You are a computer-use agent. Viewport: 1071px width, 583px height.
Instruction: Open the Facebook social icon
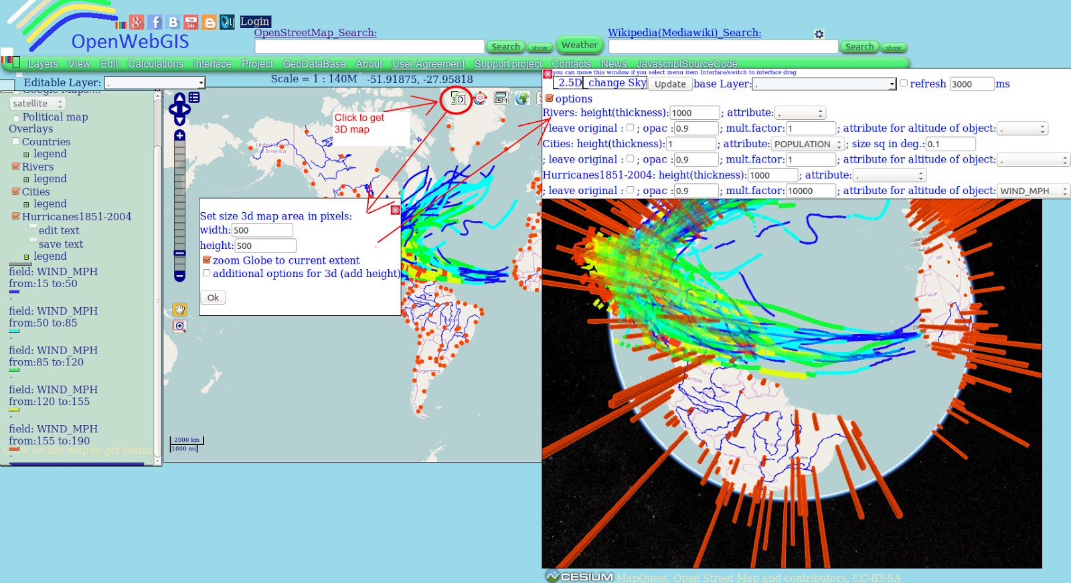tap(155, 22)
